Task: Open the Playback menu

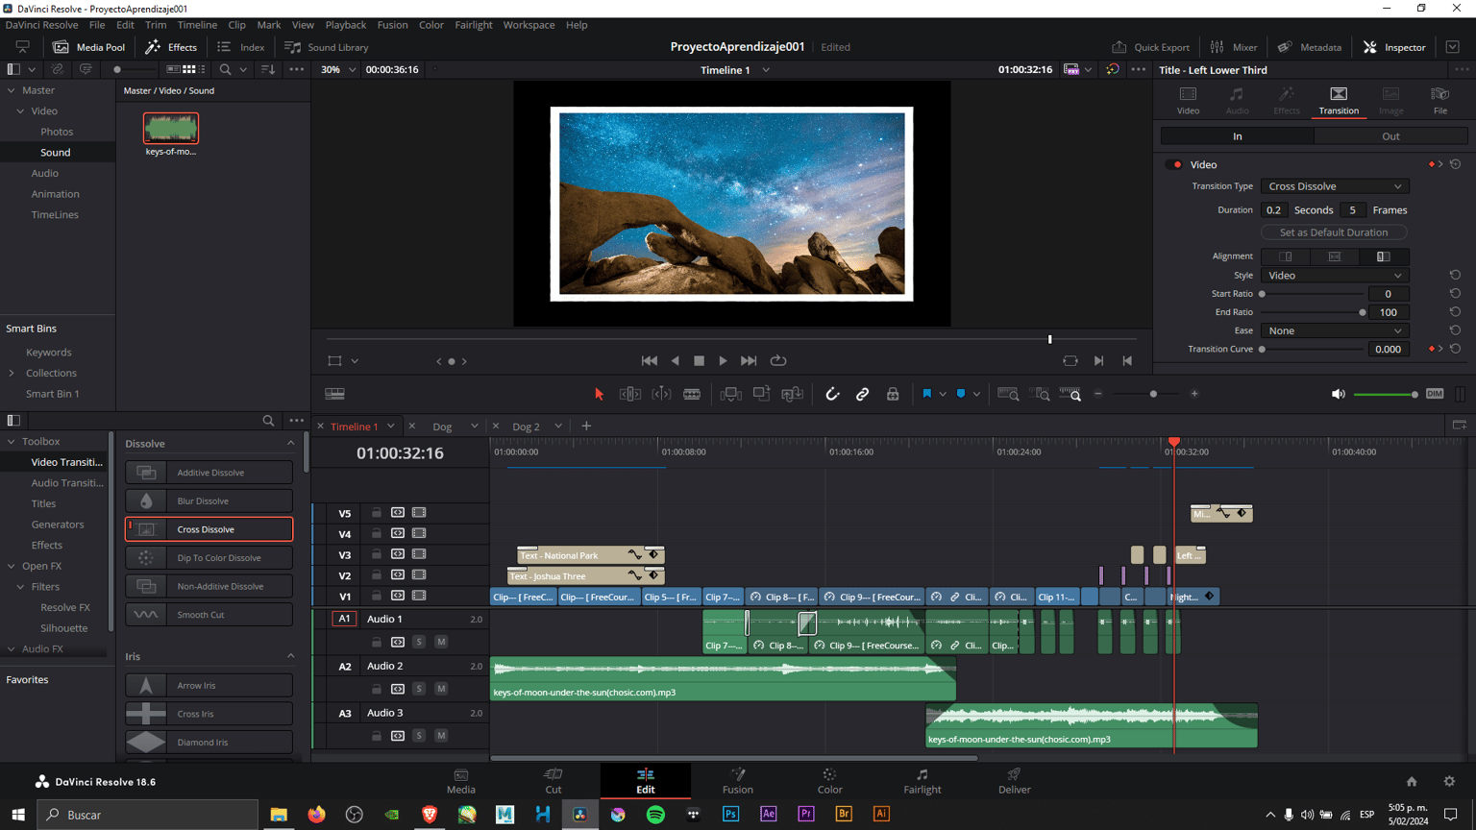Action: coord(346,25)
